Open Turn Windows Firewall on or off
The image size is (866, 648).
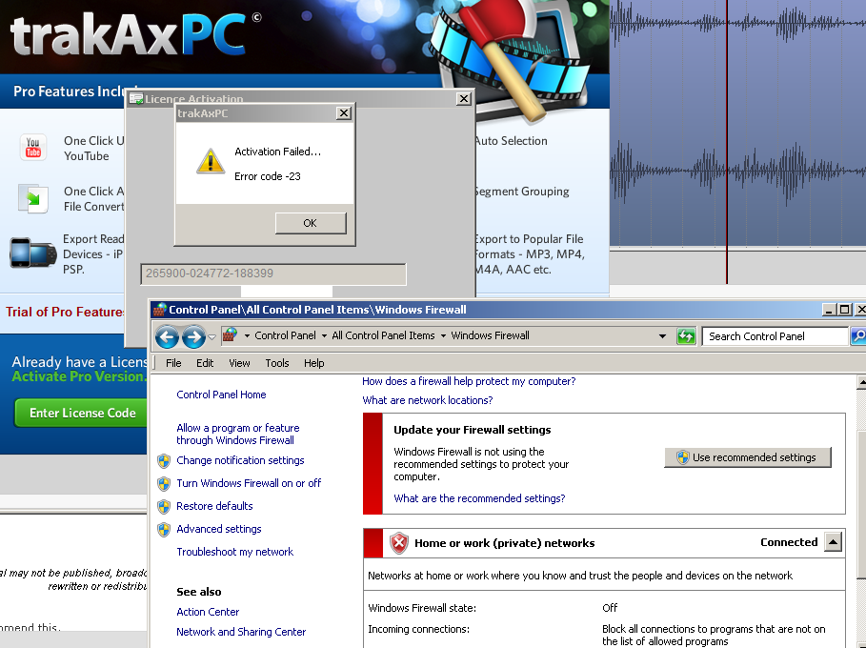(x=249, y=483)
